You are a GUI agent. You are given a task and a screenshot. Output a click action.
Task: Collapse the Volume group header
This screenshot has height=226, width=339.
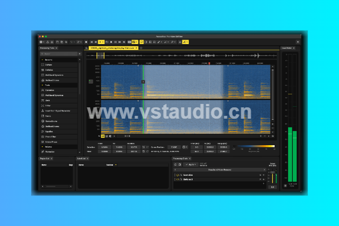click(42, 147)
